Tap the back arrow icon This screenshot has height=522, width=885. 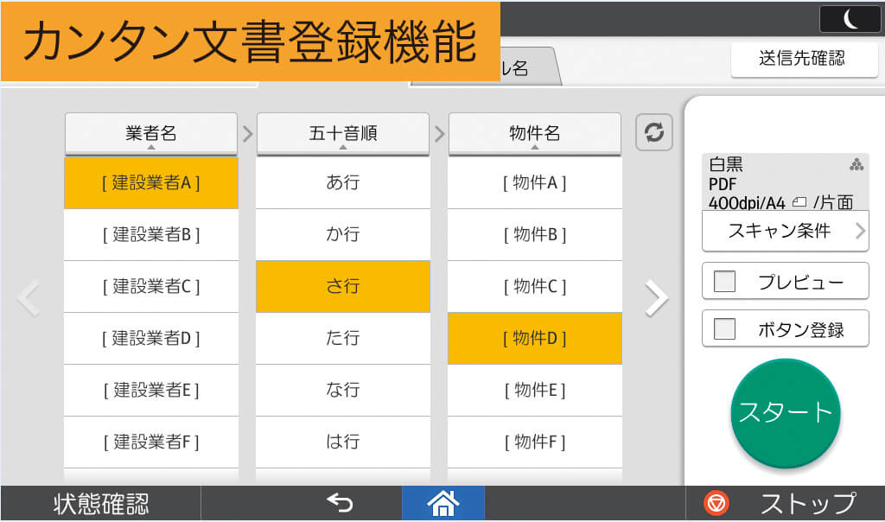(339, 503)
